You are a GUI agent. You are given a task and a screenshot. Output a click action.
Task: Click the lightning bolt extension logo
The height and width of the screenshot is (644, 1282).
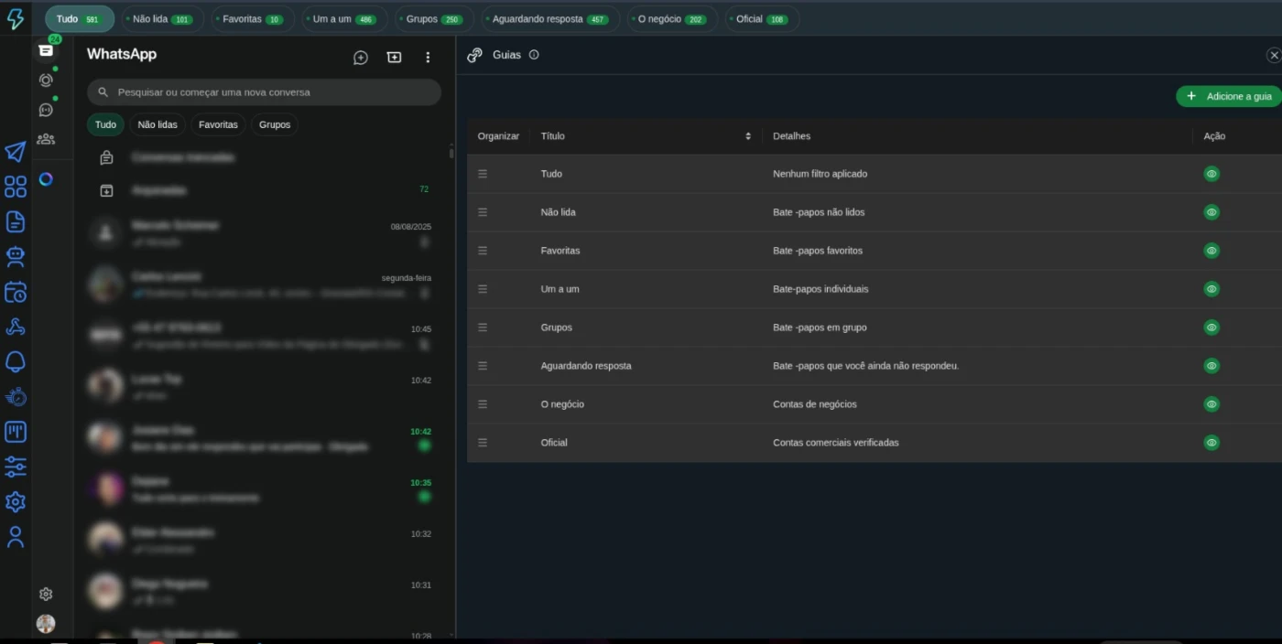16,19
